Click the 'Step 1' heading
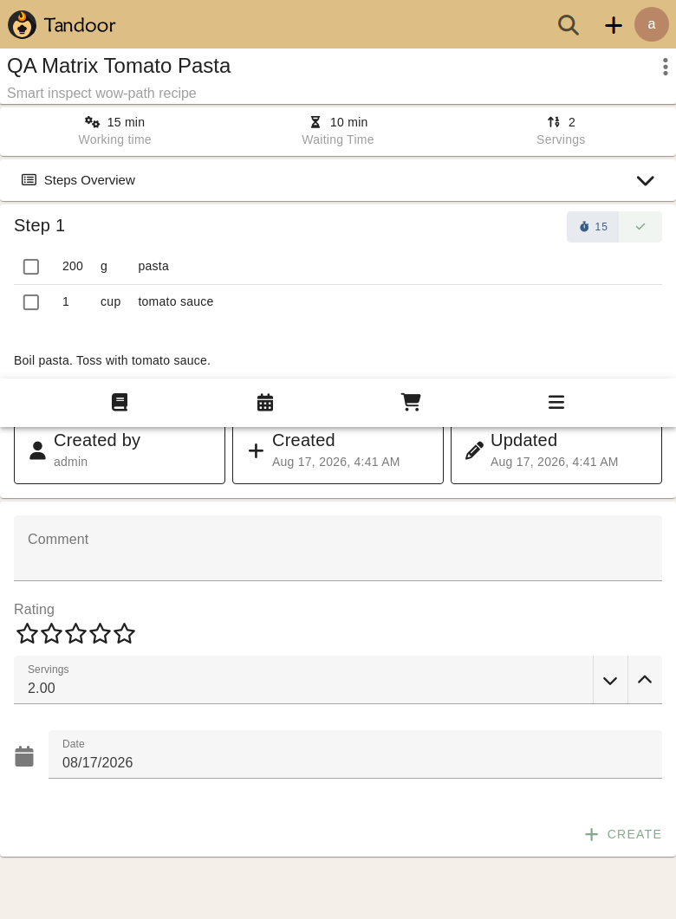676x919 pixels. [x=39, y=225]
